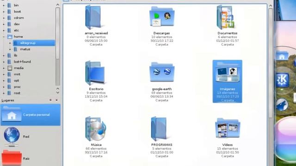Select the proc folder in the tree

(x=17, y=87)
